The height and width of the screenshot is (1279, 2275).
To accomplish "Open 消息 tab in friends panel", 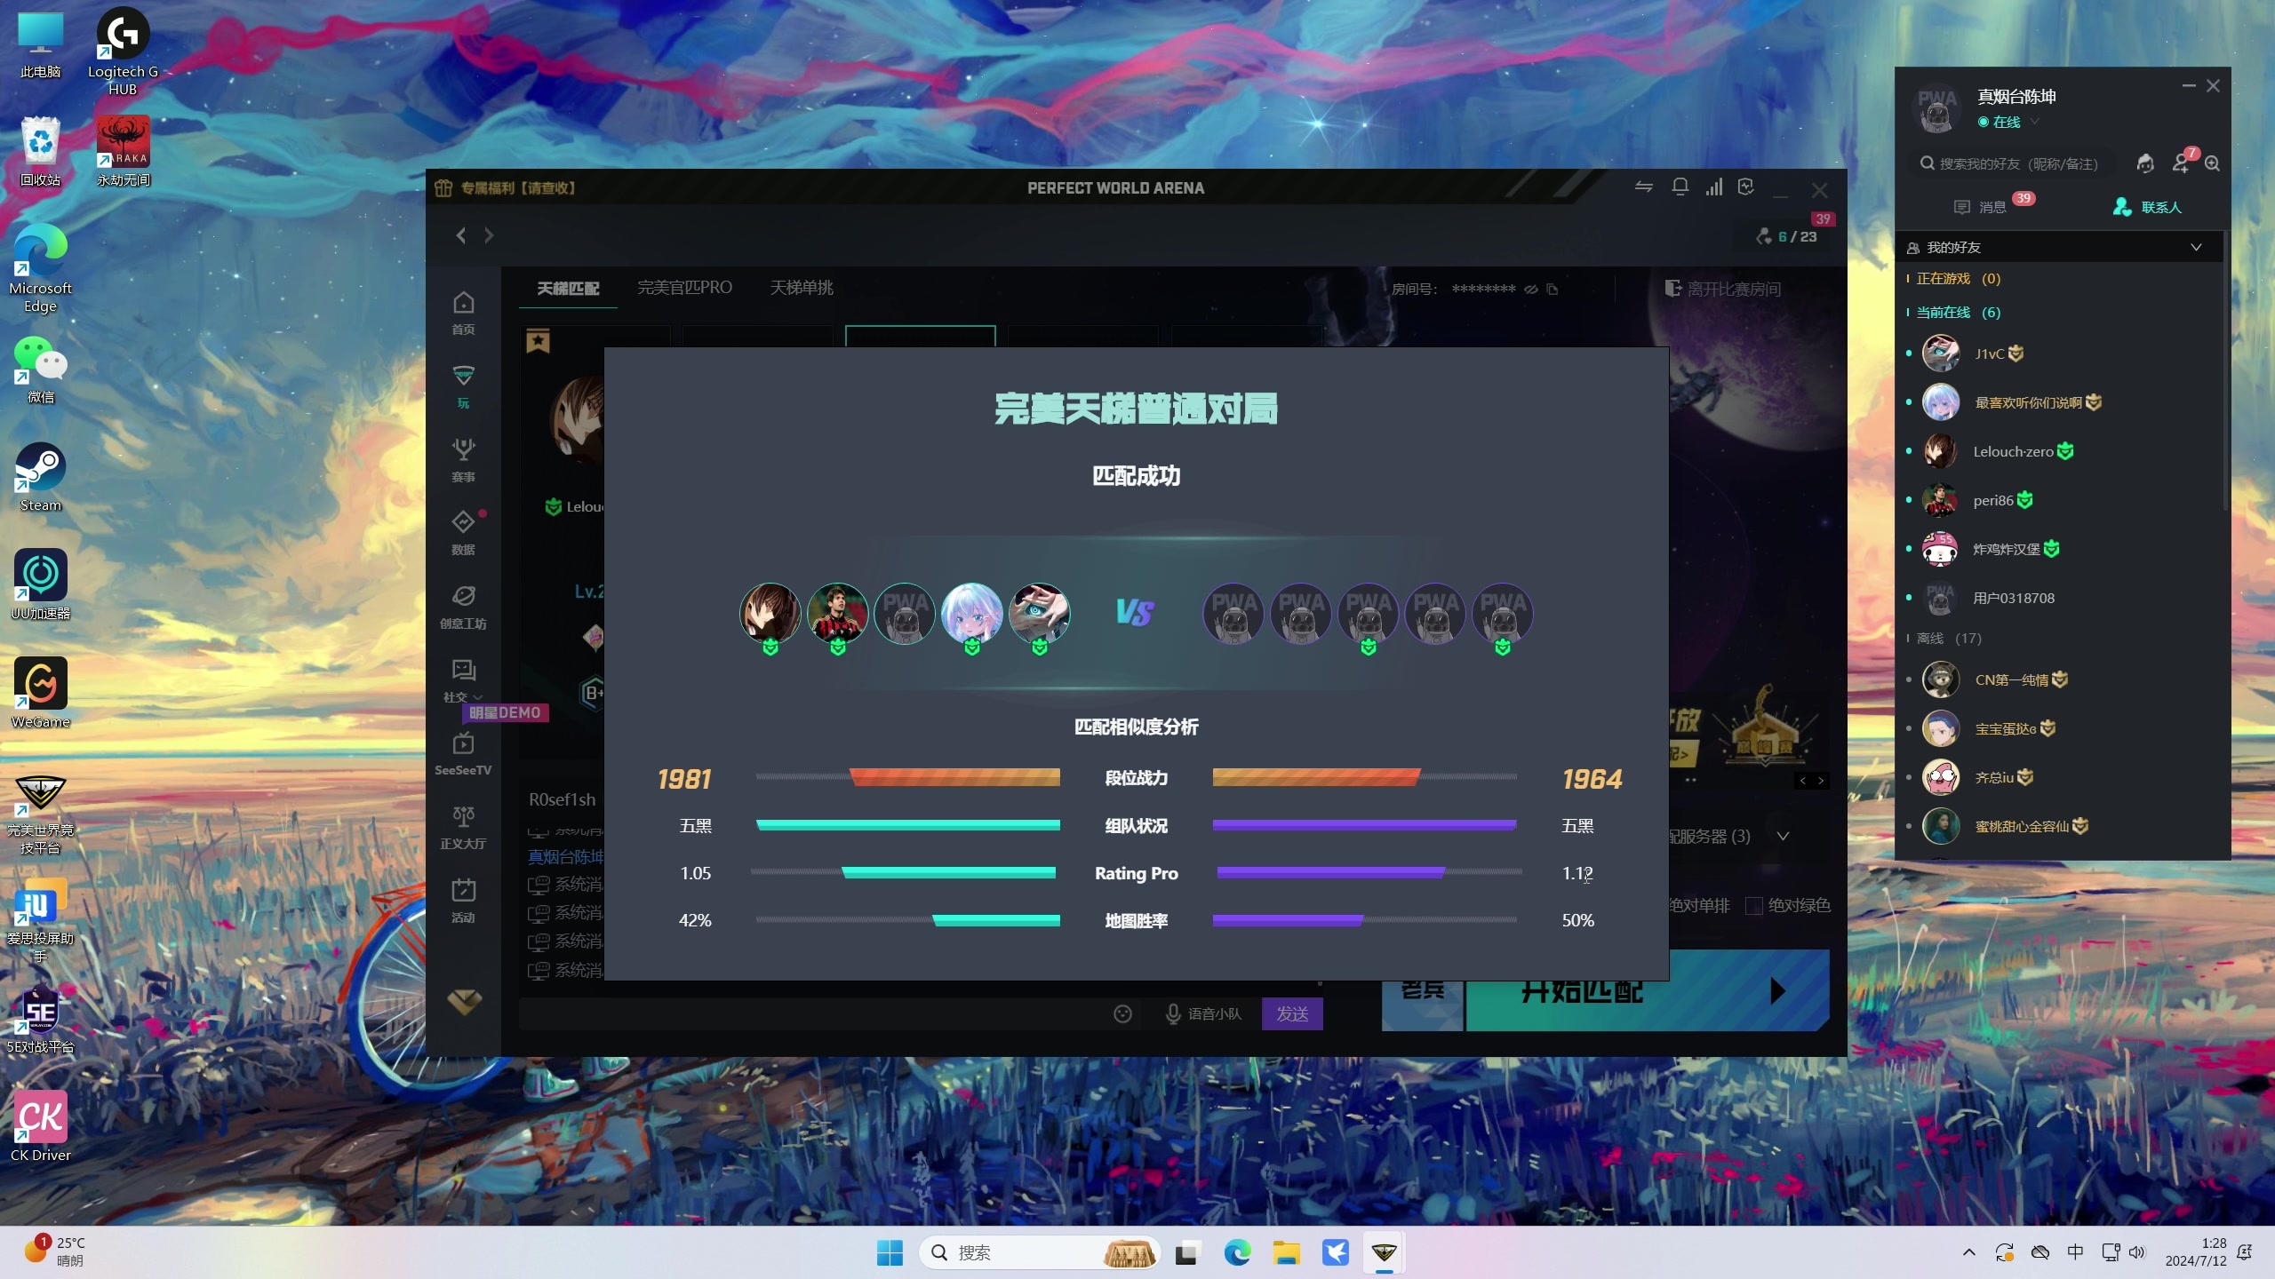I will 1992,206.
